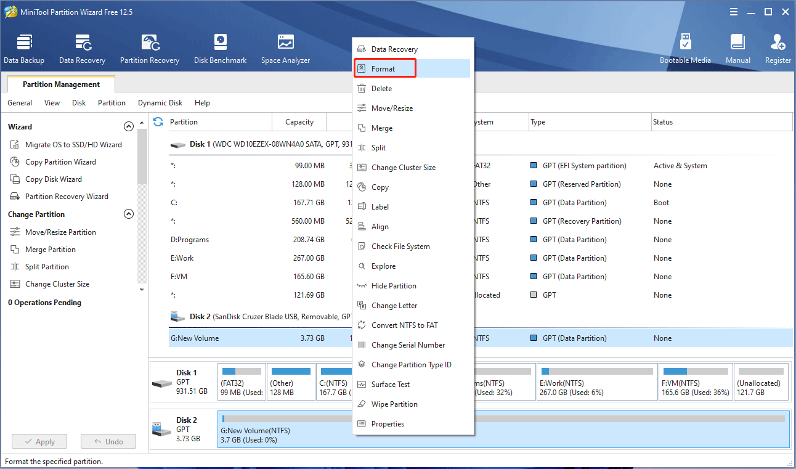The image size is (796, 469).
Task: Open the View menu
Action: point(52,103)
